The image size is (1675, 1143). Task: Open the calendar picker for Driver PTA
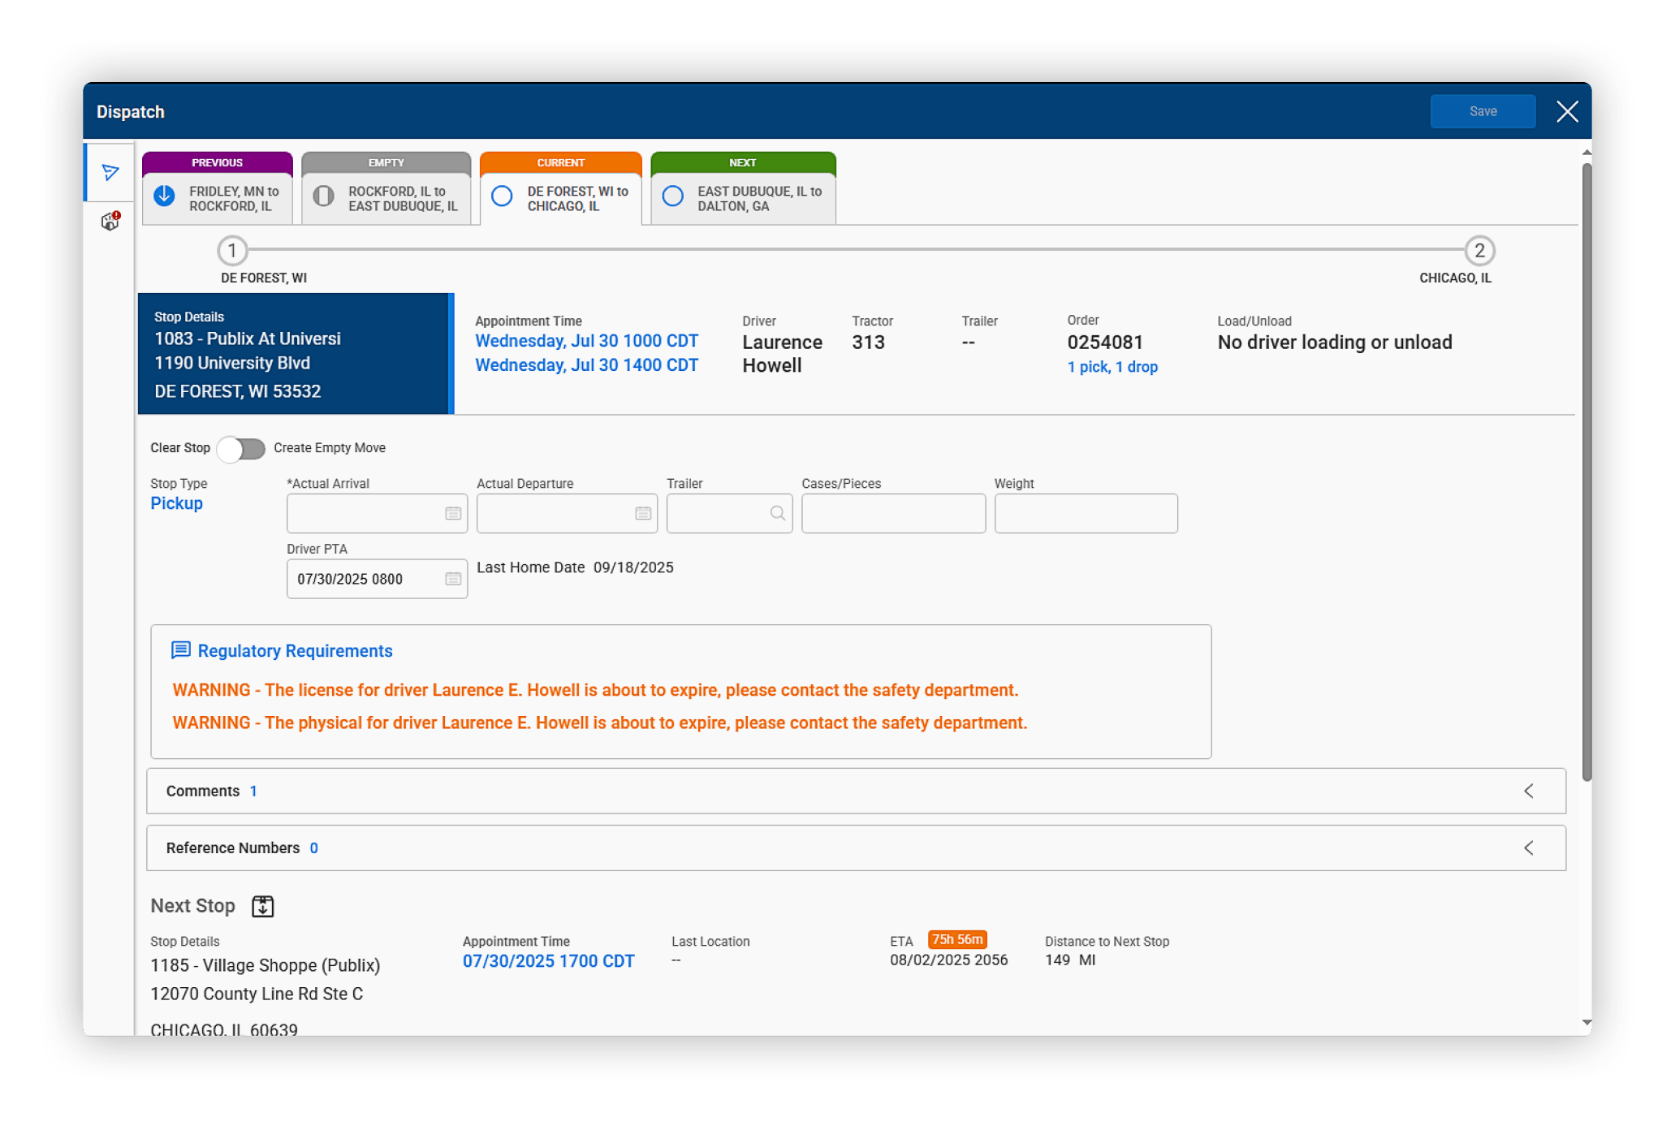[x=455, y=578]
